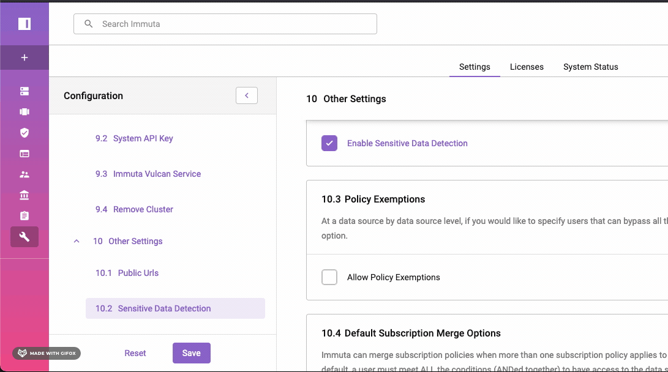This screenshot has height=372, width=668.
Task: Open data sources icon in sidebar
Action: (24, 91)
